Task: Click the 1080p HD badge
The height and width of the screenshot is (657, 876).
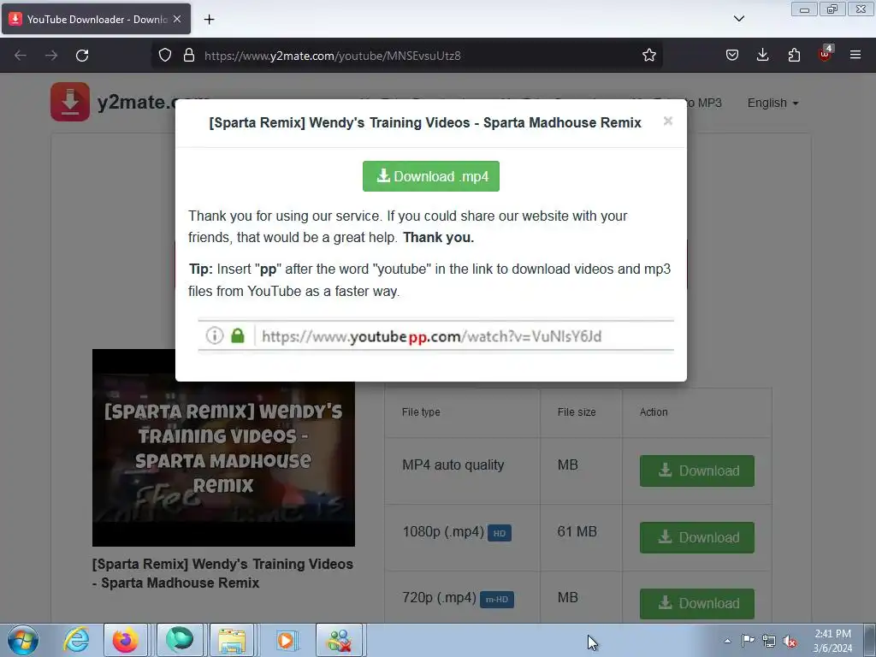Action: (x=500, y=533)
